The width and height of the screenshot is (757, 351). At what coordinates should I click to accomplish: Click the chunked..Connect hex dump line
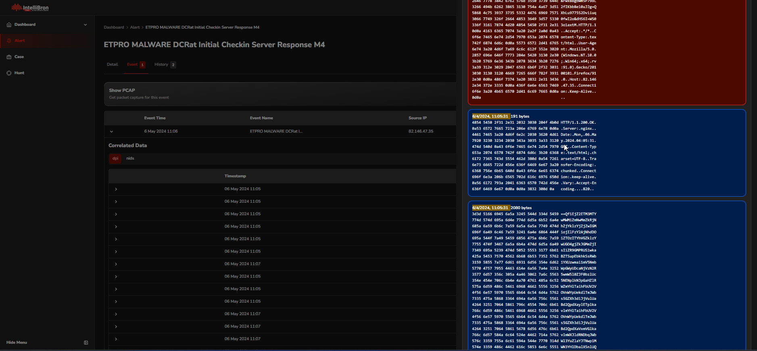coord(534,171)
